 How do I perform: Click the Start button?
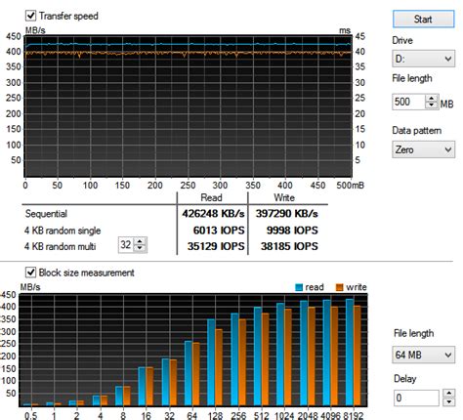(x=423, y=19)
